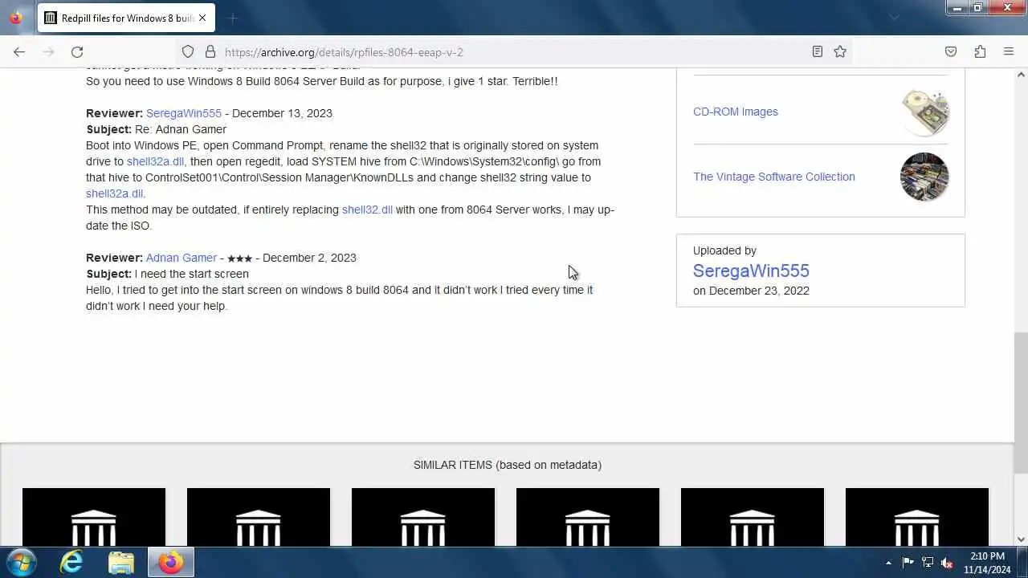Open fifth similar item thumbnail

point(753,517)
